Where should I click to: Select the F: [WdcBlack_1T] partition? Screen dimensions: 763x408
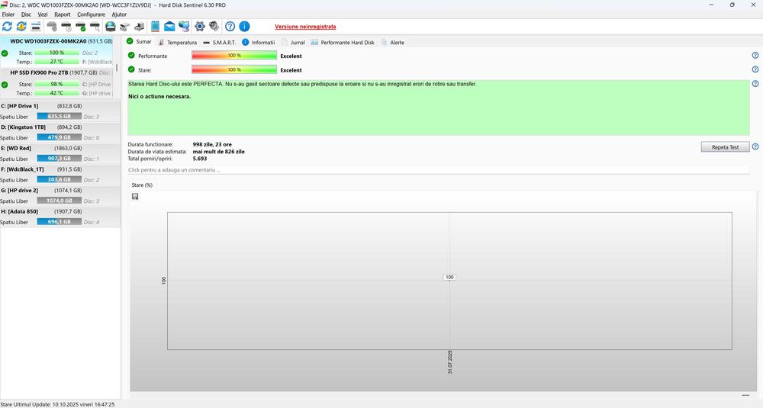[60, 175]
